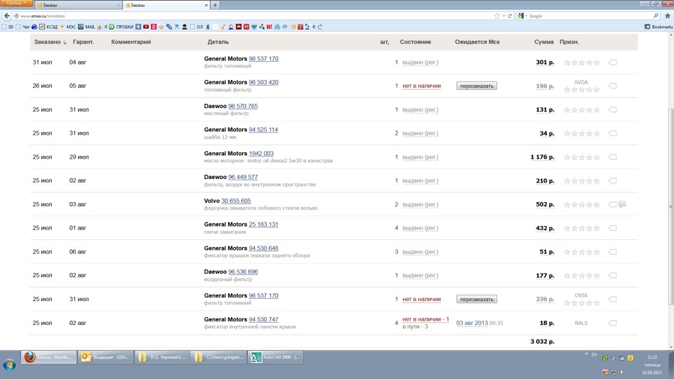674x379 pixels.
Task: Switch to AutoCAD 2008 in taskbar
Action: pos(275,357)
